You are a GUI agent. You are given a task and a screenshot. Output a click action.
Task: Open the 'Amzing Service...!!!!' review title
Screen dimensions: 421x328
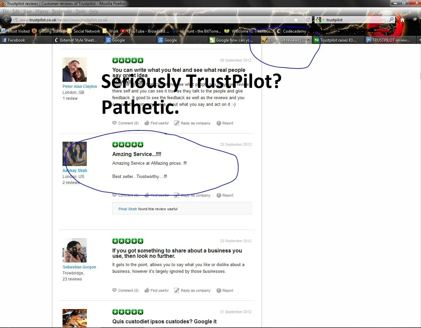(137, 154)
